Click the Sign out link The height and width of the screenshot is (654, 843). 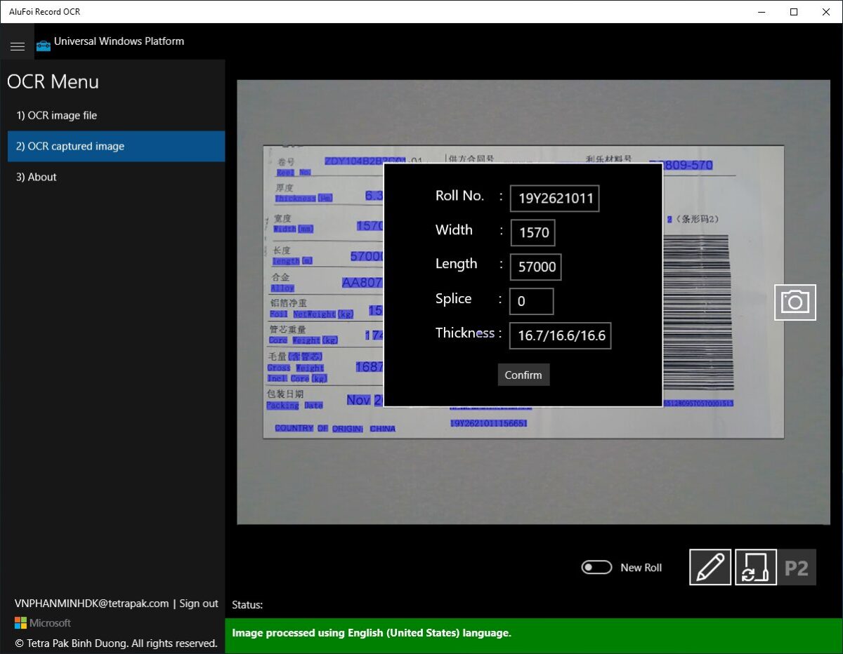pyautogui.click(x=199, y=603)
